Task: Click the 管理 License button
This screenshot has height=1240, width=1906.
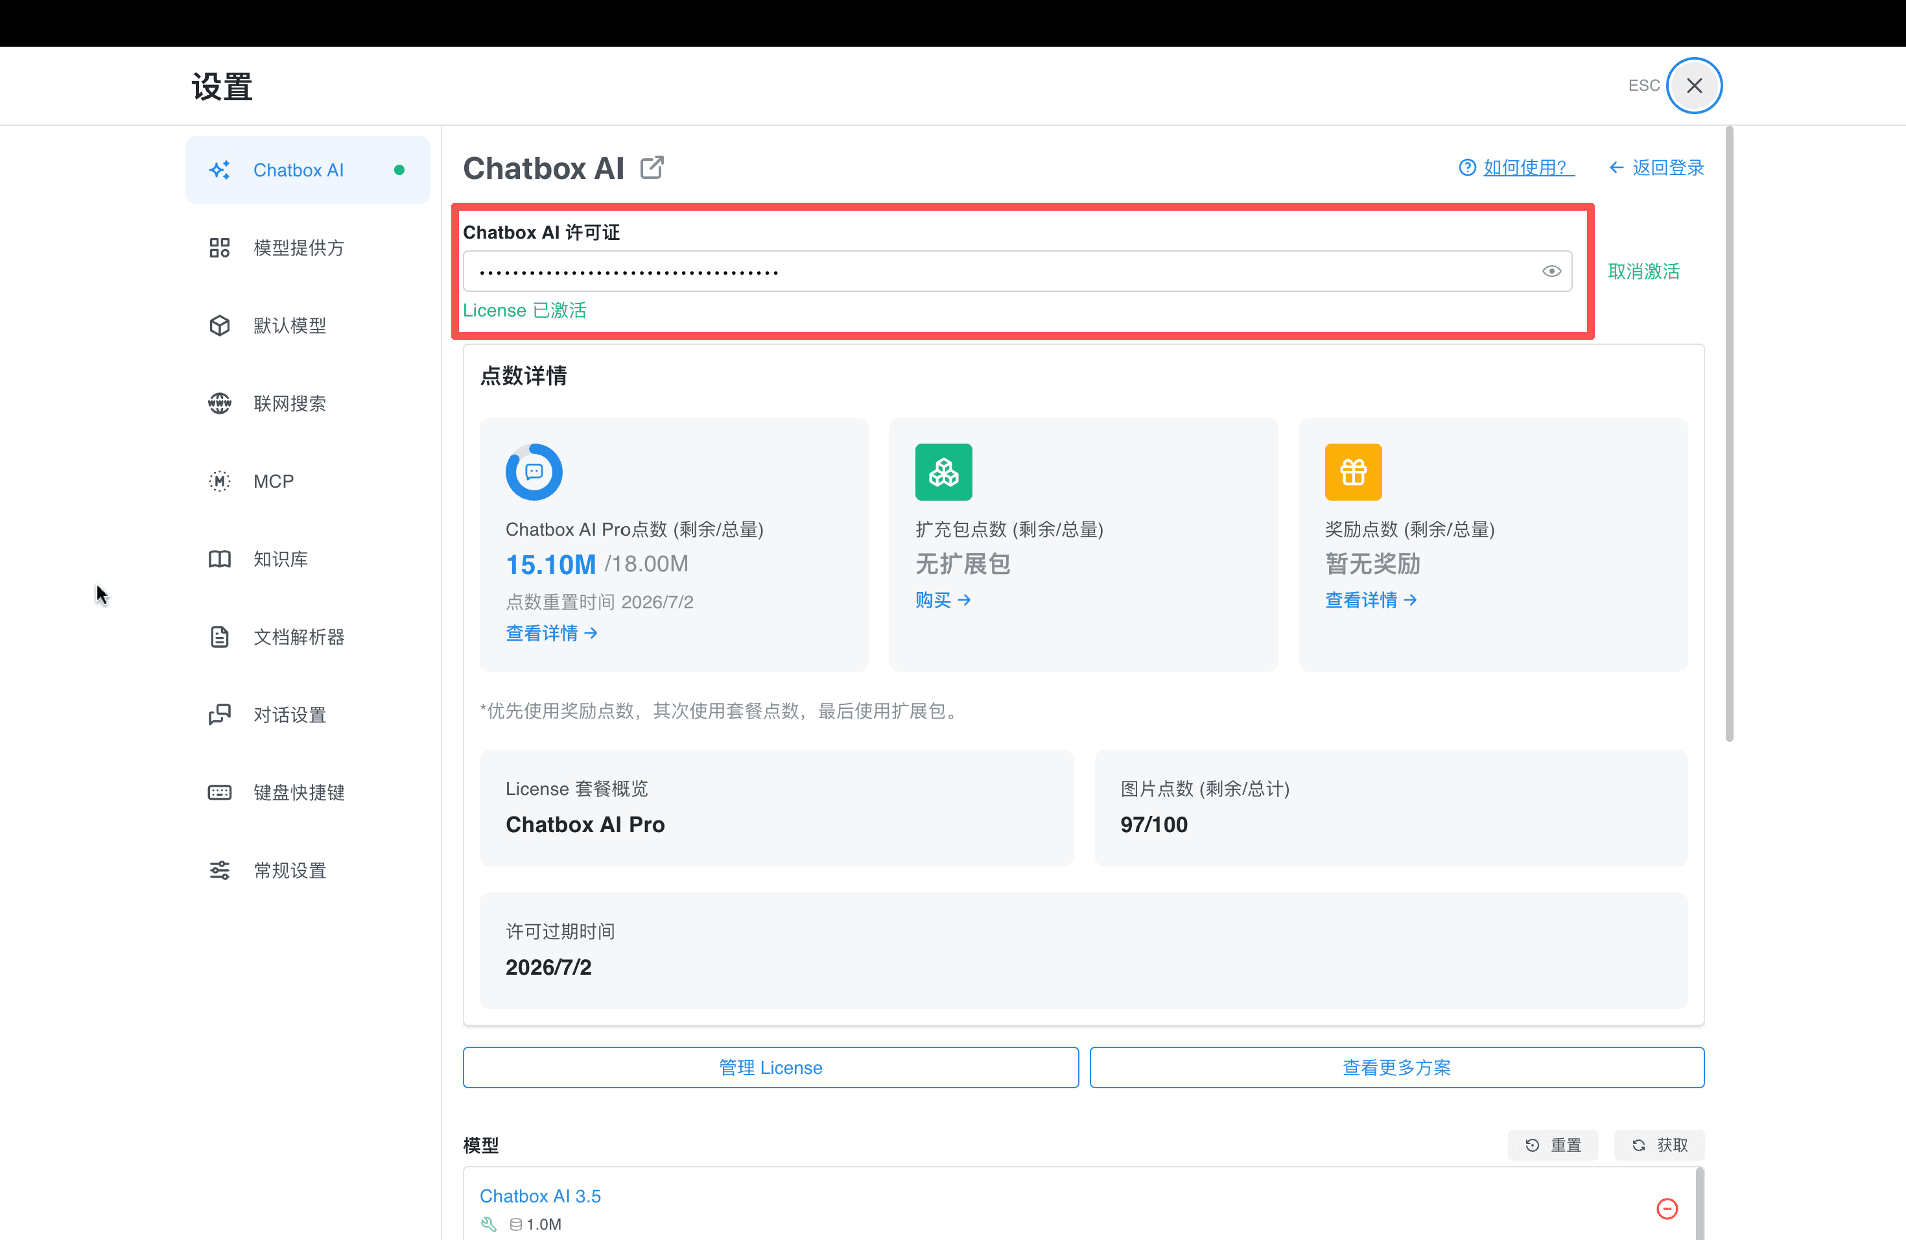Action: coord(770,1067)
